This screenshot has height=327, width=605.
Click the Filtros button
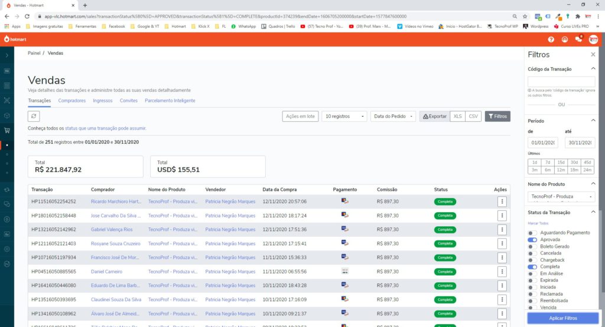497,116
